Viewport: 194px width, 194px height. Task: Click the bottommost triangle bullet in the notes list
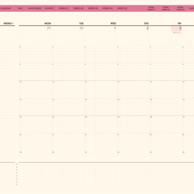[x=17, y=185]
